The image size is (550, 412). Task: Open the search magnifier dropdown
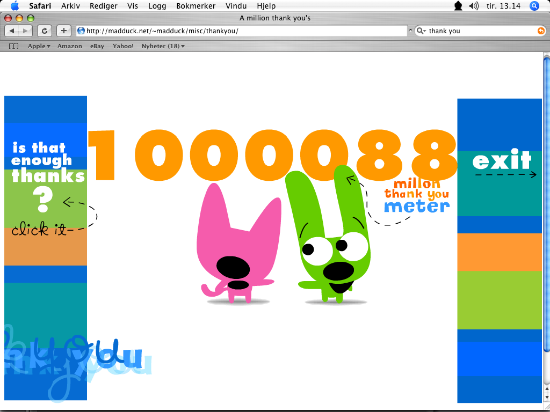421,31
